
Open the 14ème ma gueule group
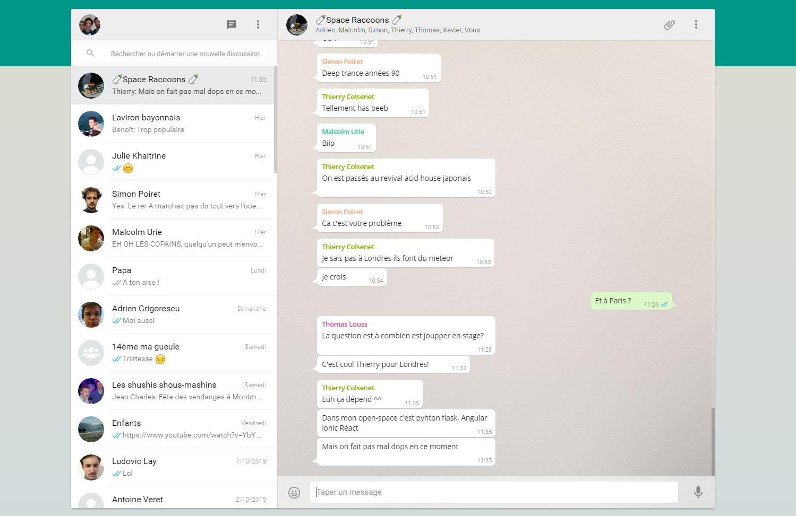point(173,353)
